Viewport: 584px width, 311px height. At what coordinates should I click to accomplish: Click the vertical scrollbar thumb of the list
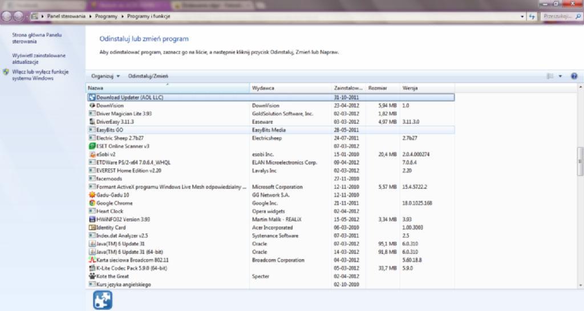coord(579,161)
